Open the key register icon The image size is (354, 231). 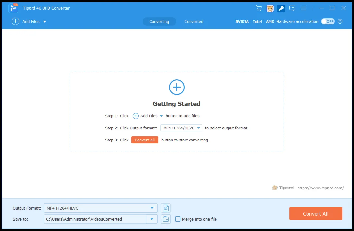[x=281, y=8]
